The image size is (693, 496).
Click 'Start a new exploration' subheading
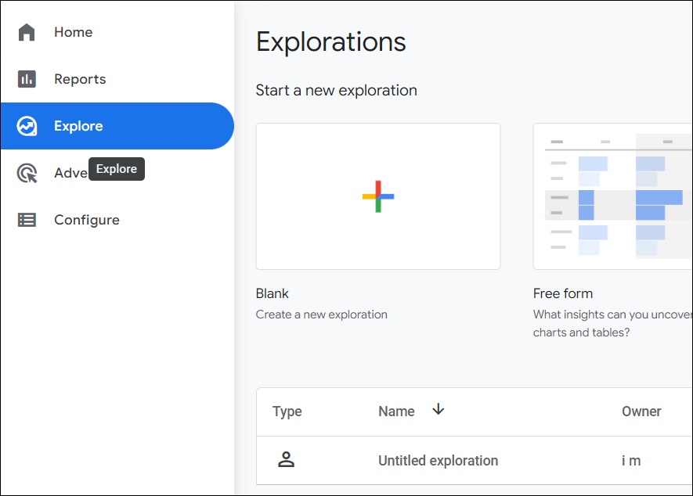coord(337,91)
